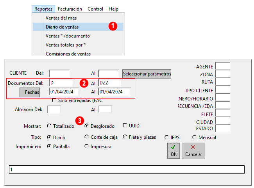Click the green checkmark OK button
The height and width of the screenshot is (188, 254).
pyautogui.click(x=173, y=150)
